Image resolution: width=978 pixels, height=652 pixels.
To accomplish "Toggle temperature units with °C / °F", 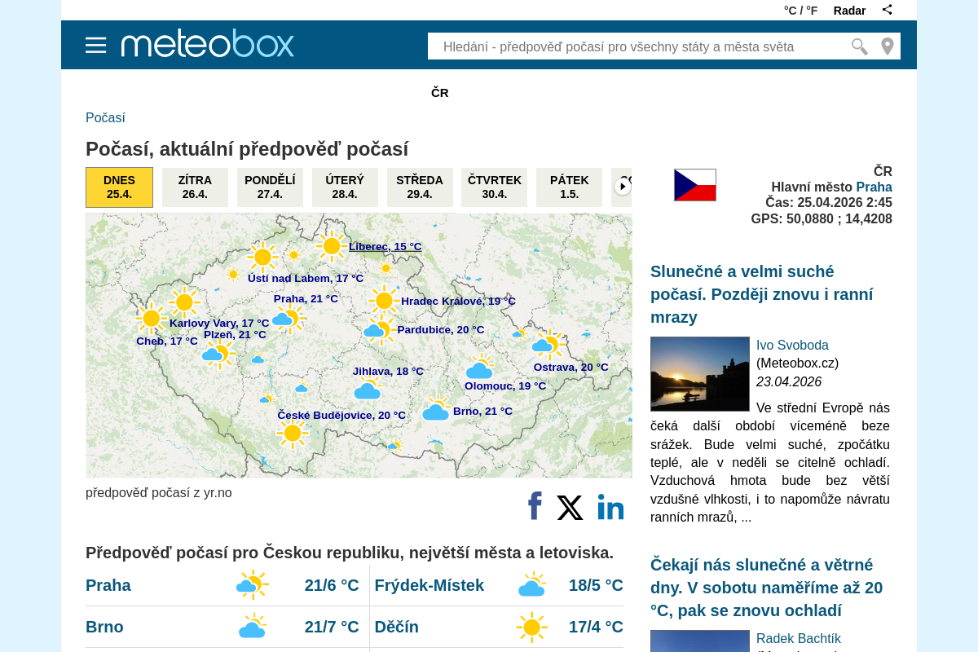I will point(800,10).
